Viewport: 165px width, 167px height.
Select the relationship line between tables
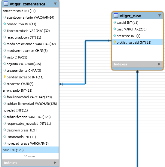click(85, 62)
